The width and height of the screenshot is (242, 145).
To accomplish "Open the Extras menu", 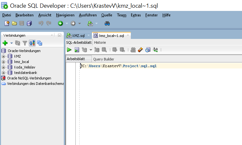I will tap(136, 15).
